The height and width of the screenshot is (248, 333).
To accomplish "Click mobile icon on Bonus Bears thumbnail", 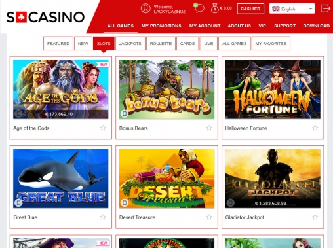I will [x=125, y=114].
